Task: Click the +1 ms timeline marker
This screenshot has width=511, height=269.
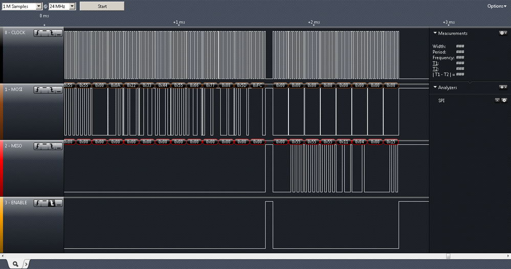Action: 179,22
